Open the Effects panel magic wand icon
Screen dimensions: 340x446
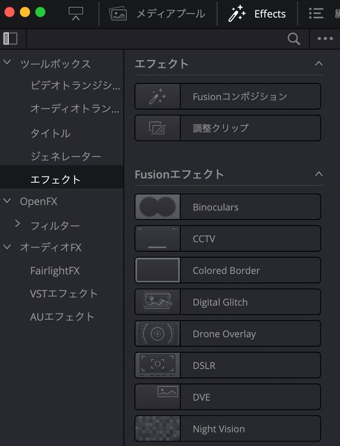[x=237, y=13]
